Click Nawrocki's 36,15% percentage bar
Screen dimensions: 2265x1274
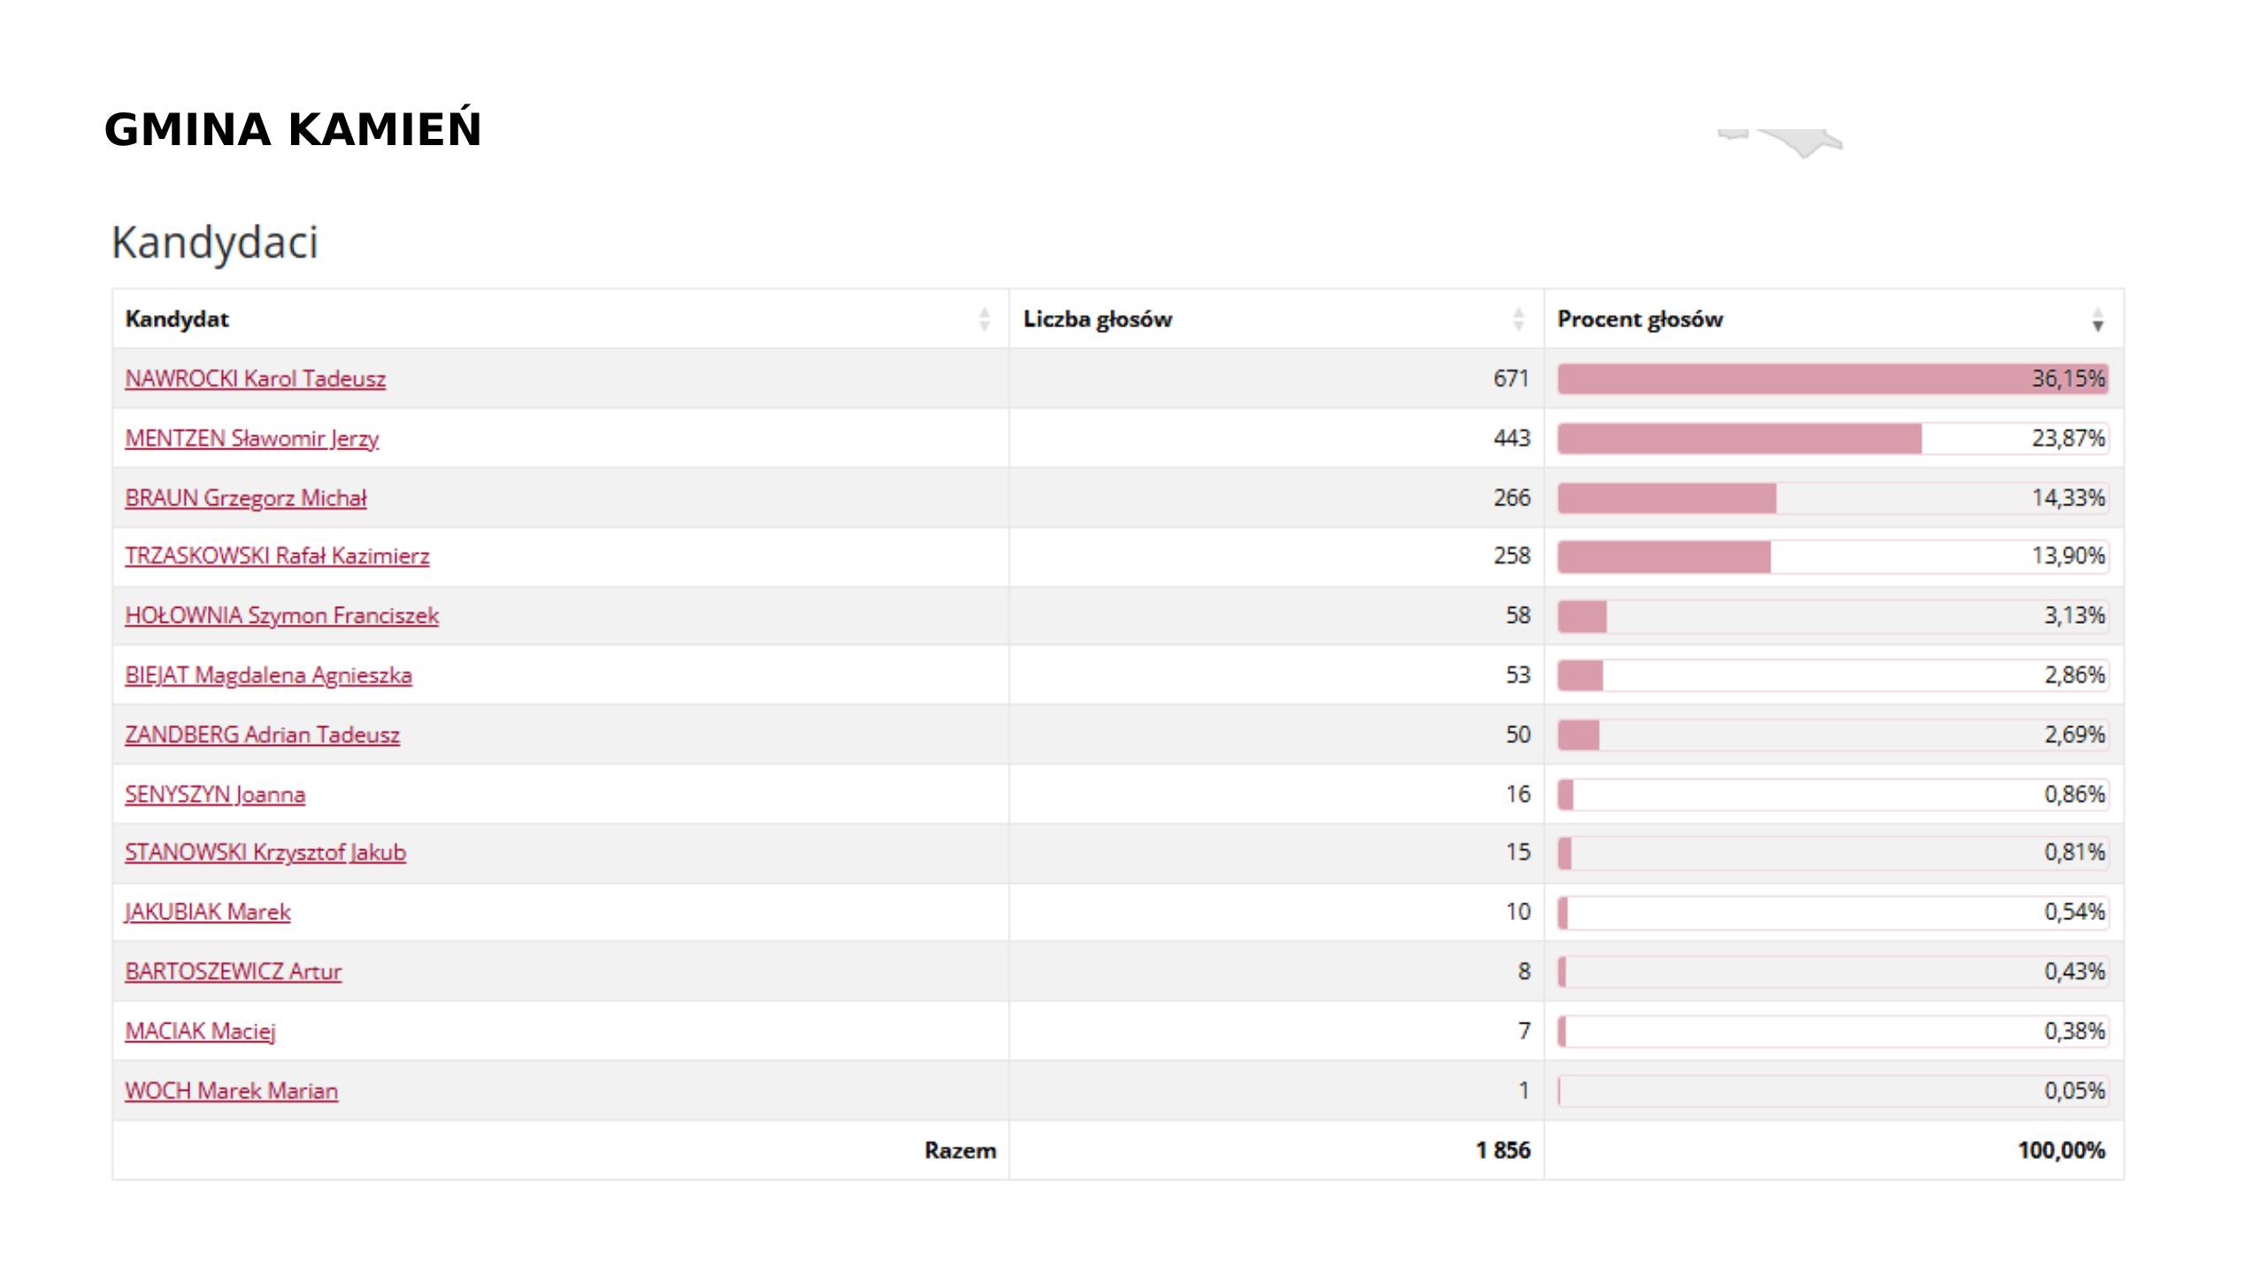pos(1832,379)
